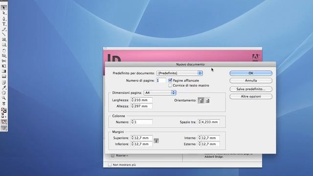
Task: Click the Colonne Numero stepper arrows
Action: coord(132,122)
